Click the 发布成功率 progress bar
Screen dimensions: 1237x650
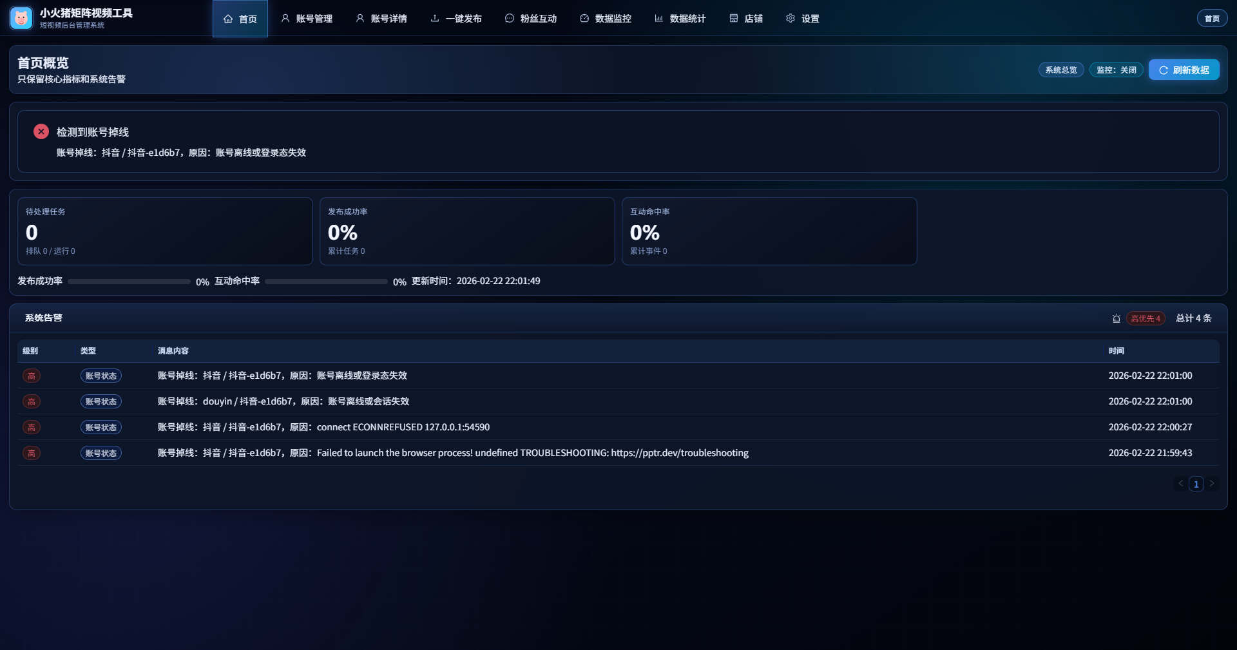129,282
